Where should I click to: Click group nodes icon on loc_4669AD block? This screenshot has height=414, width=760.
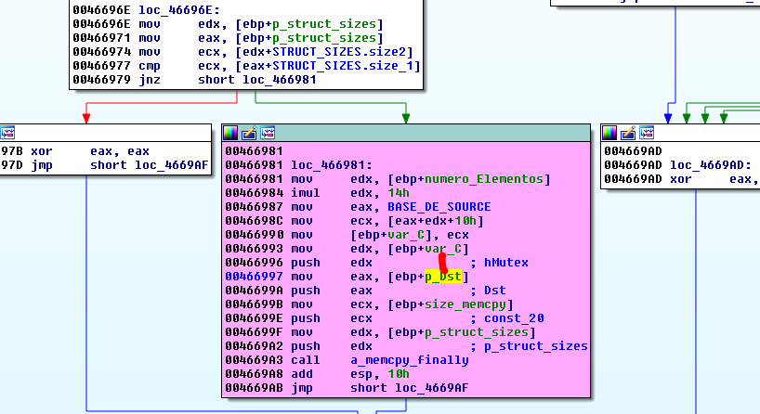(x=646, y=133)
